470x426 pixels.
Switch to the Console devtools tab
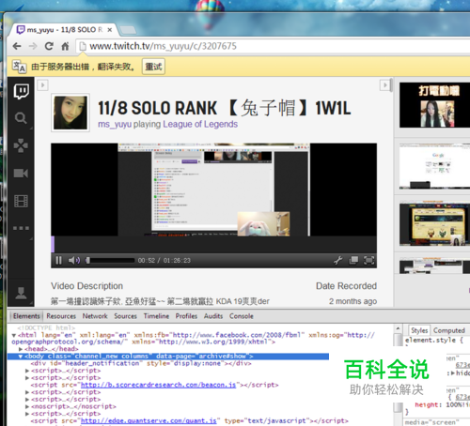coord(242,316)
